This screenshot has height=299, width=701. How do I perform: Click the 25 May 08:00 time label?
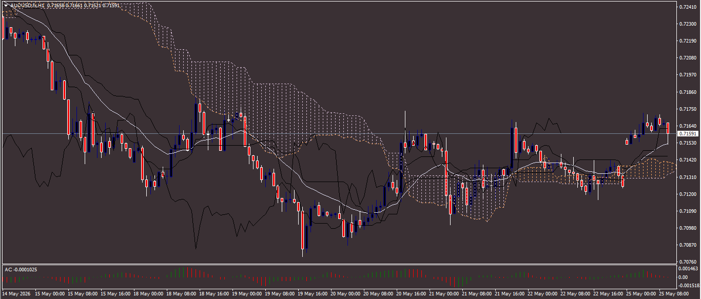[x=674, y=294]
